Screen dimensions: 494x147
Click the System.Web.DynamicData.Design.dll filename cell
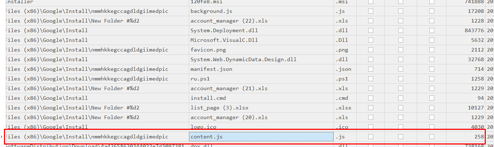tap(261, 59)
